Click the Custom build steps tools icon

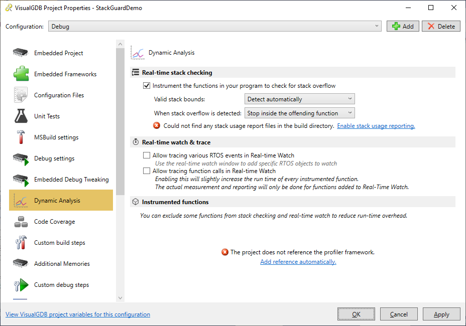tap(21, 243)
